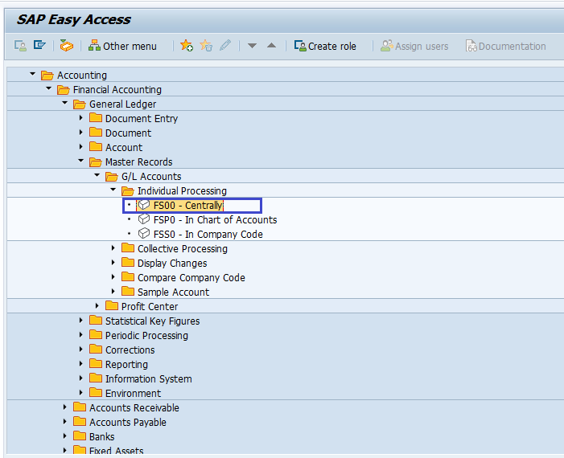Click the Assign users button label
The height and width of the screenshot is (458, 564).
pyautogui.click(x=422, y=47)
